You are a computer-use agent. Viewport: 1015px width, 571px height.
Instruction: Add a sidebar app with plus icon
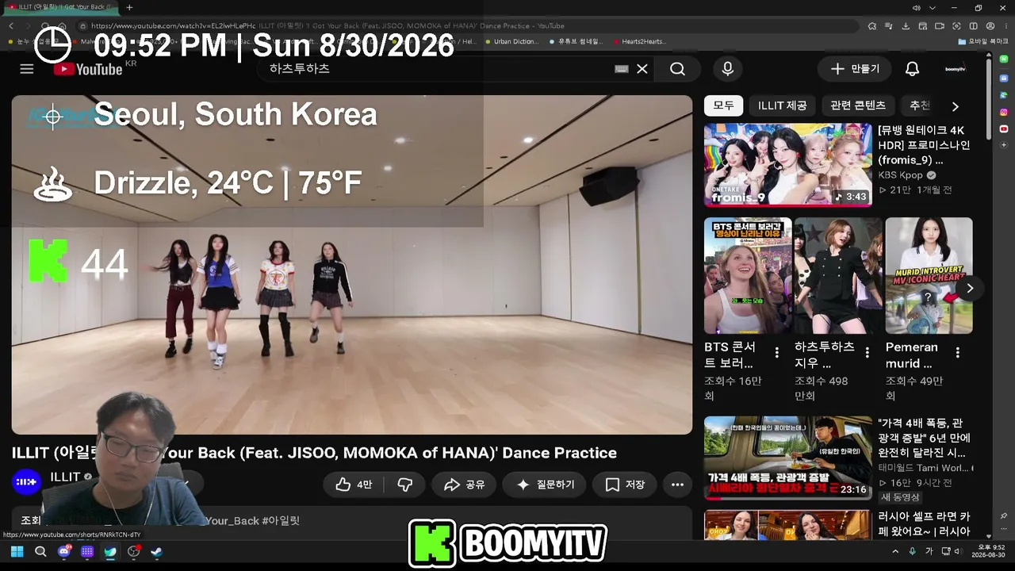pyautogui.click(x=1004, y=145)
